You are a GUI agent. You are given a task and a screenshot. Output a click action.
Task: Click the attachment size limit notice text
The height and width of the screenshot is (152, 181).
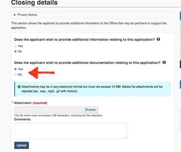92,89
